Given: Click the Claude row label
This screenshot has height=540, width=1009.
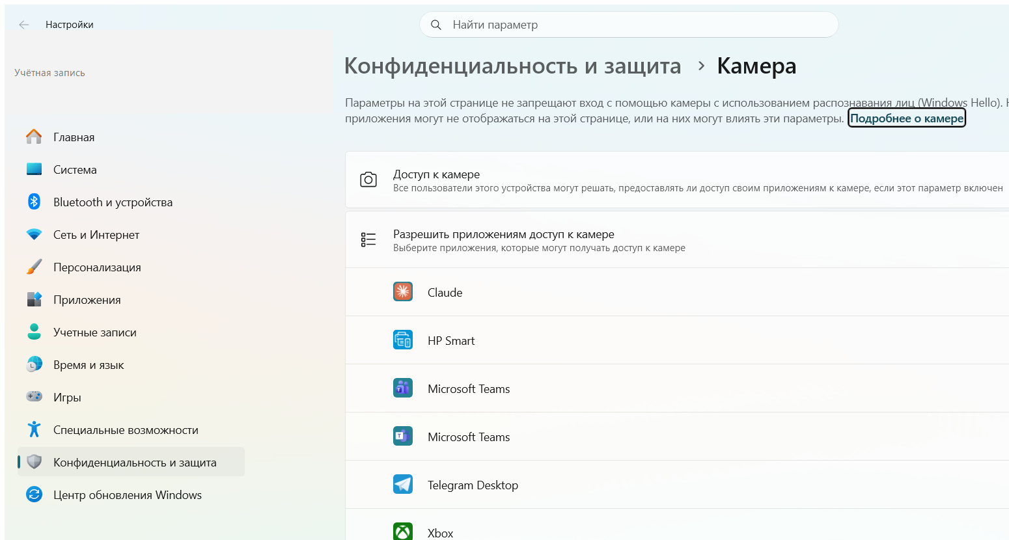Looking at the screenshot, I should point(445,293).
